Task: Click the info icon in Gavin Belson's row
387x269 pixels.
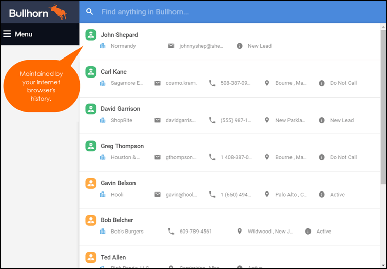Action: click(x=322, y=195)
